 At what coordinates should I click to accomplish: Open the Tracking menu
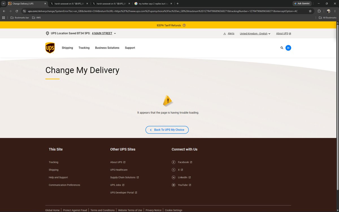pos(84,48)
